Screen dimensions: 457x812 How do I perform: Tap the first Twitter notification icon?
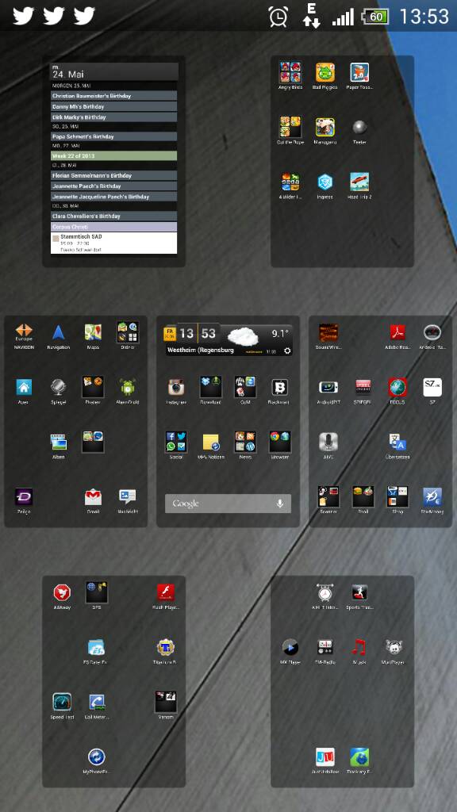(23, 16)
